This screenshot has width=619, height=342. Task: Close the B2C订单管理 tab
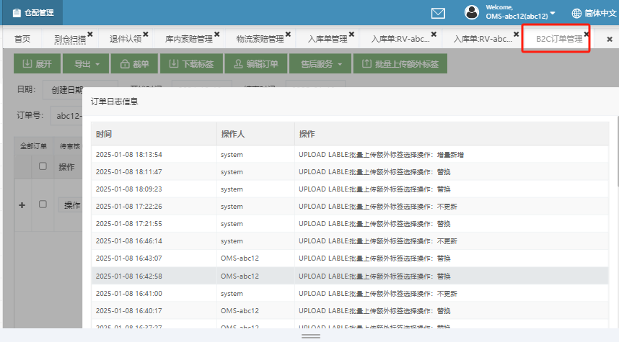point(587,35)
